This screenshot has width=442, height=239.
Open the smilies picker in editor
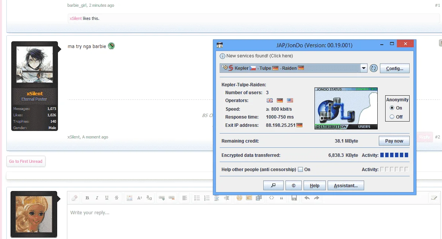click(x=239, y=198)
